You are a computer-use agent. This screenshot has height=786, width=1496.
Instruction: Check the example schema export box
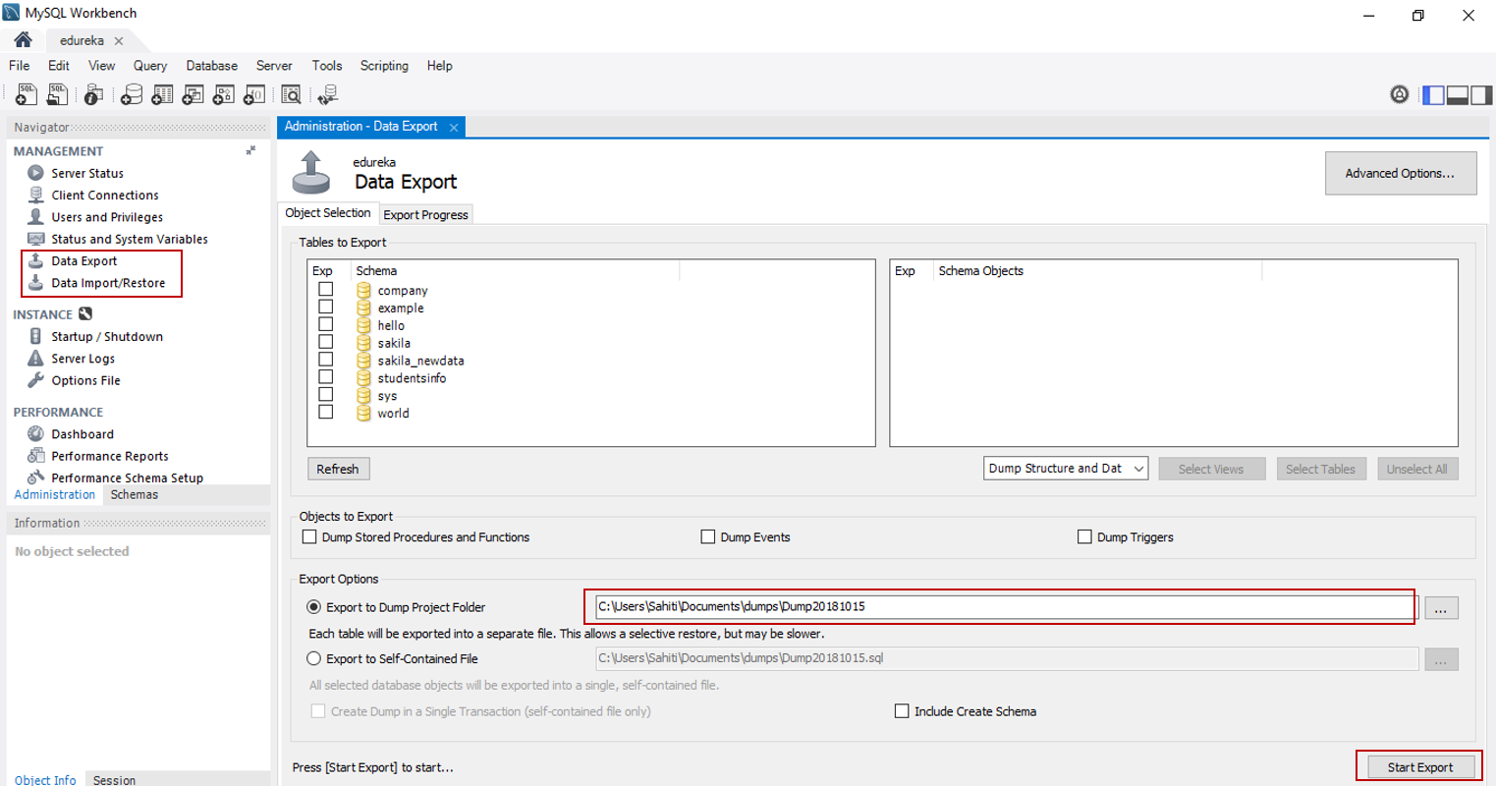click(x=325, y=307)
